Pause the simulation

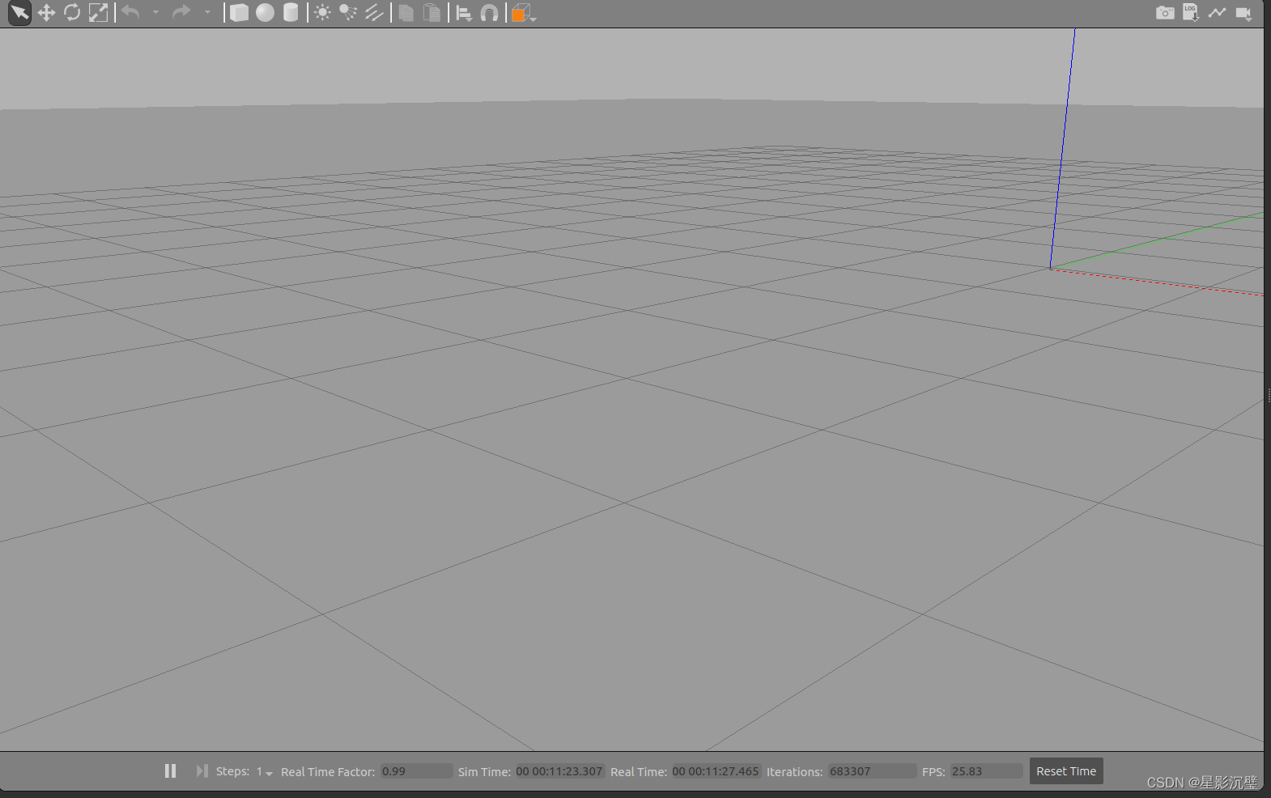(x=170, y=771)
